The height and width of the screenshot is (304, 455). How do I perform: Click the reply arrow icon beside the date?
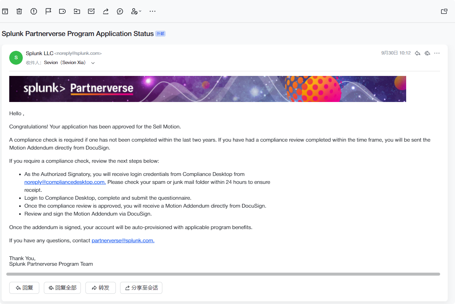[417, 53]
